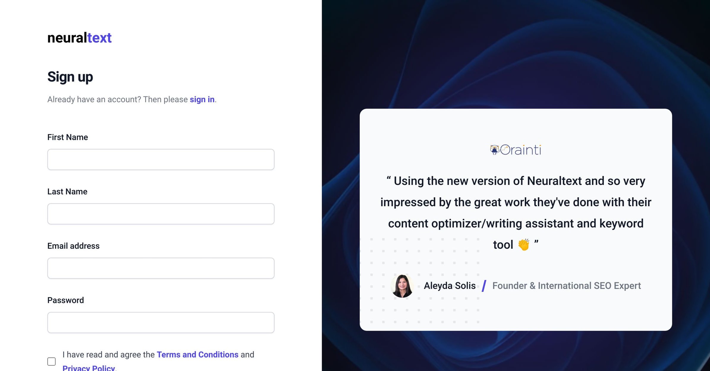Click the Last Name label

pos(67,191)
